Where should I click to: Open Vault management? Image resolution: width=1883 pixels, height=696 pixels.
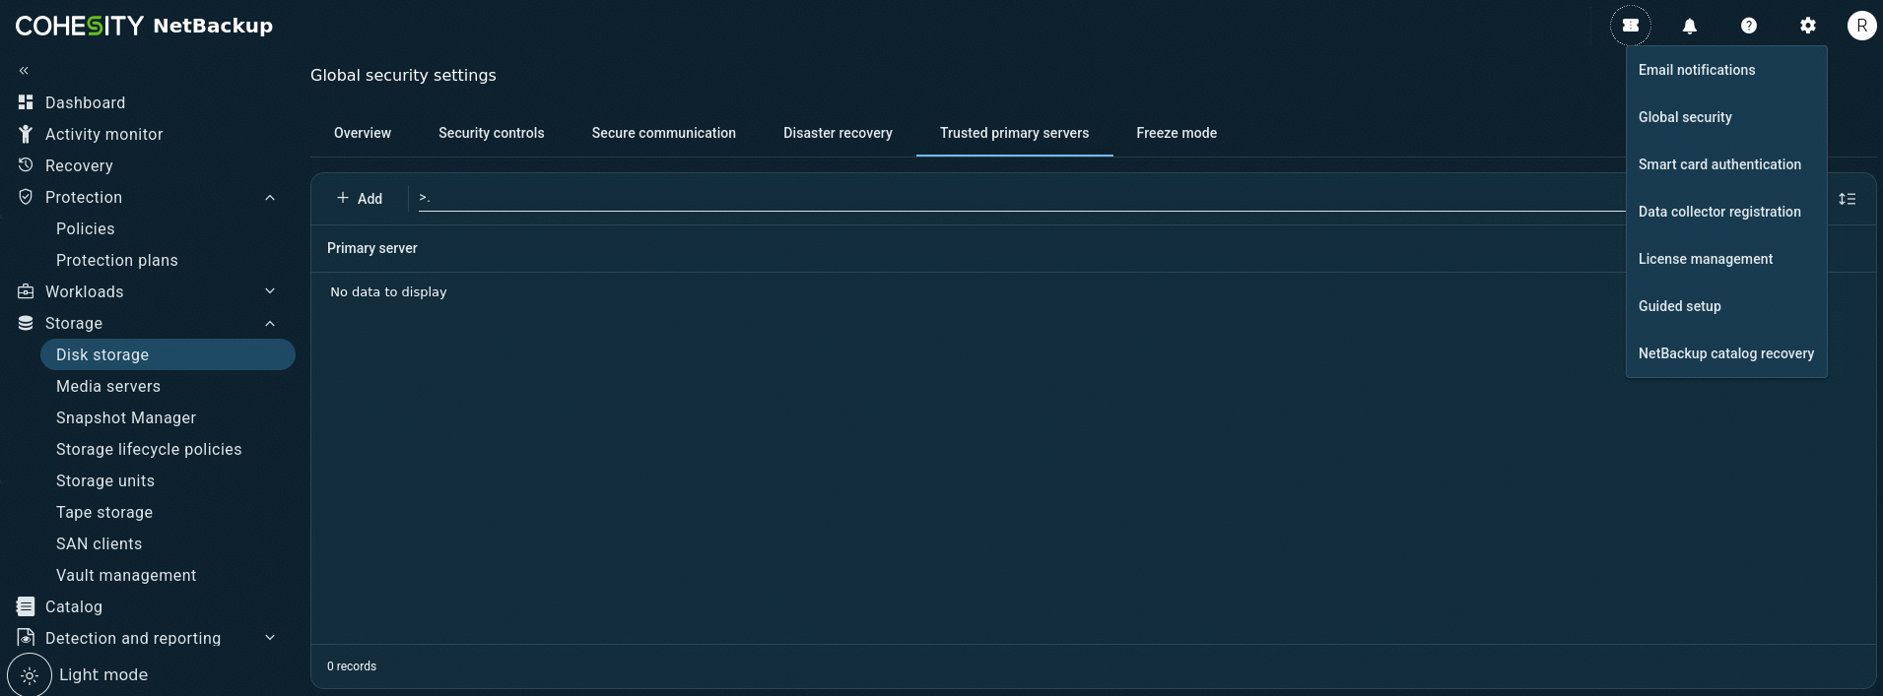(x=126, y=575)
